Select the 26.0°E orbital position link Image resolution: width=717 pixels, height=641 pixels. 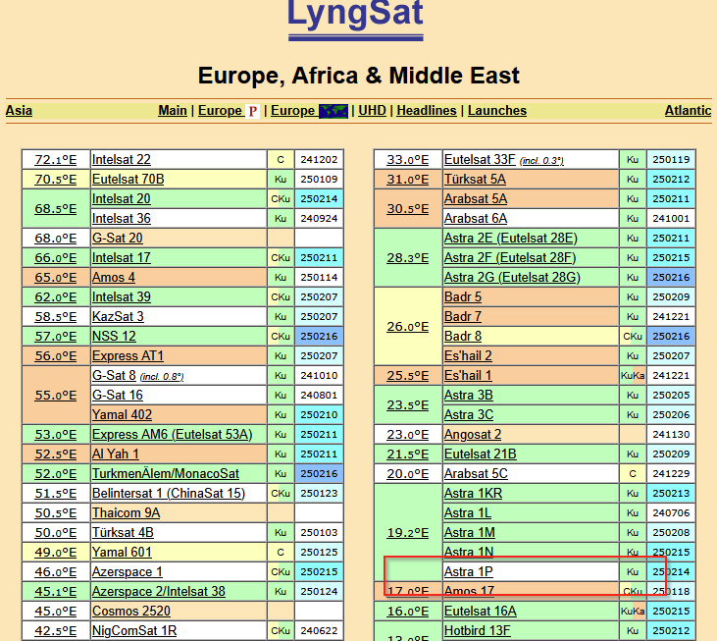pos(408,327)
